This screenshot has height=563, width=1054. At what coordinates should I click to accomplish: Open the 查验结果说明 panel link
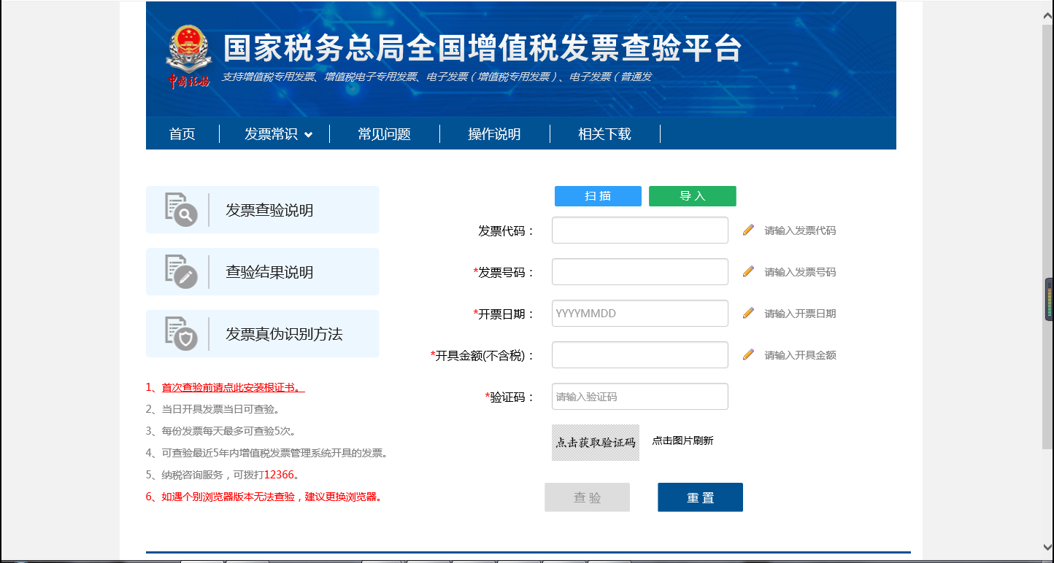263,272
